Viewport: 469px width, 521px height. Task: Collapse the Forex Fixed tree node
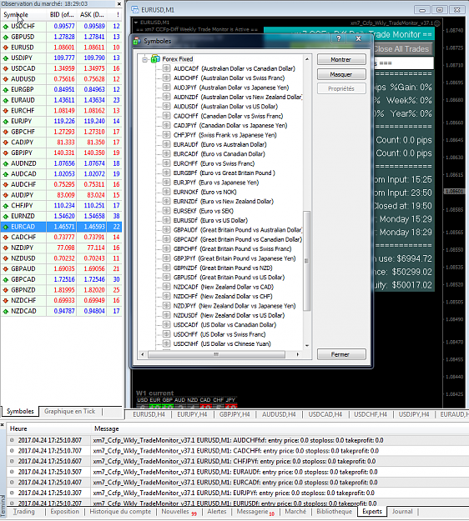point(144,59)
